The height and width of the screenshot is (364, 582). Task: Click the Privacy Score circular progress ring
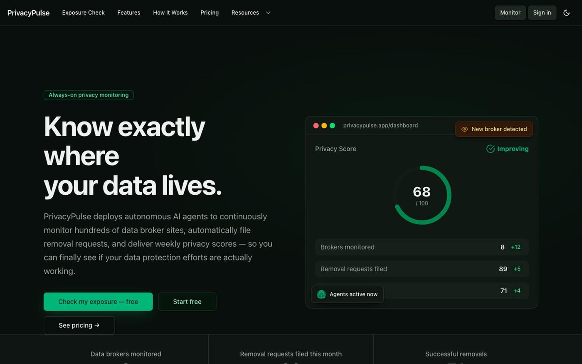click(x=422, y=195)
